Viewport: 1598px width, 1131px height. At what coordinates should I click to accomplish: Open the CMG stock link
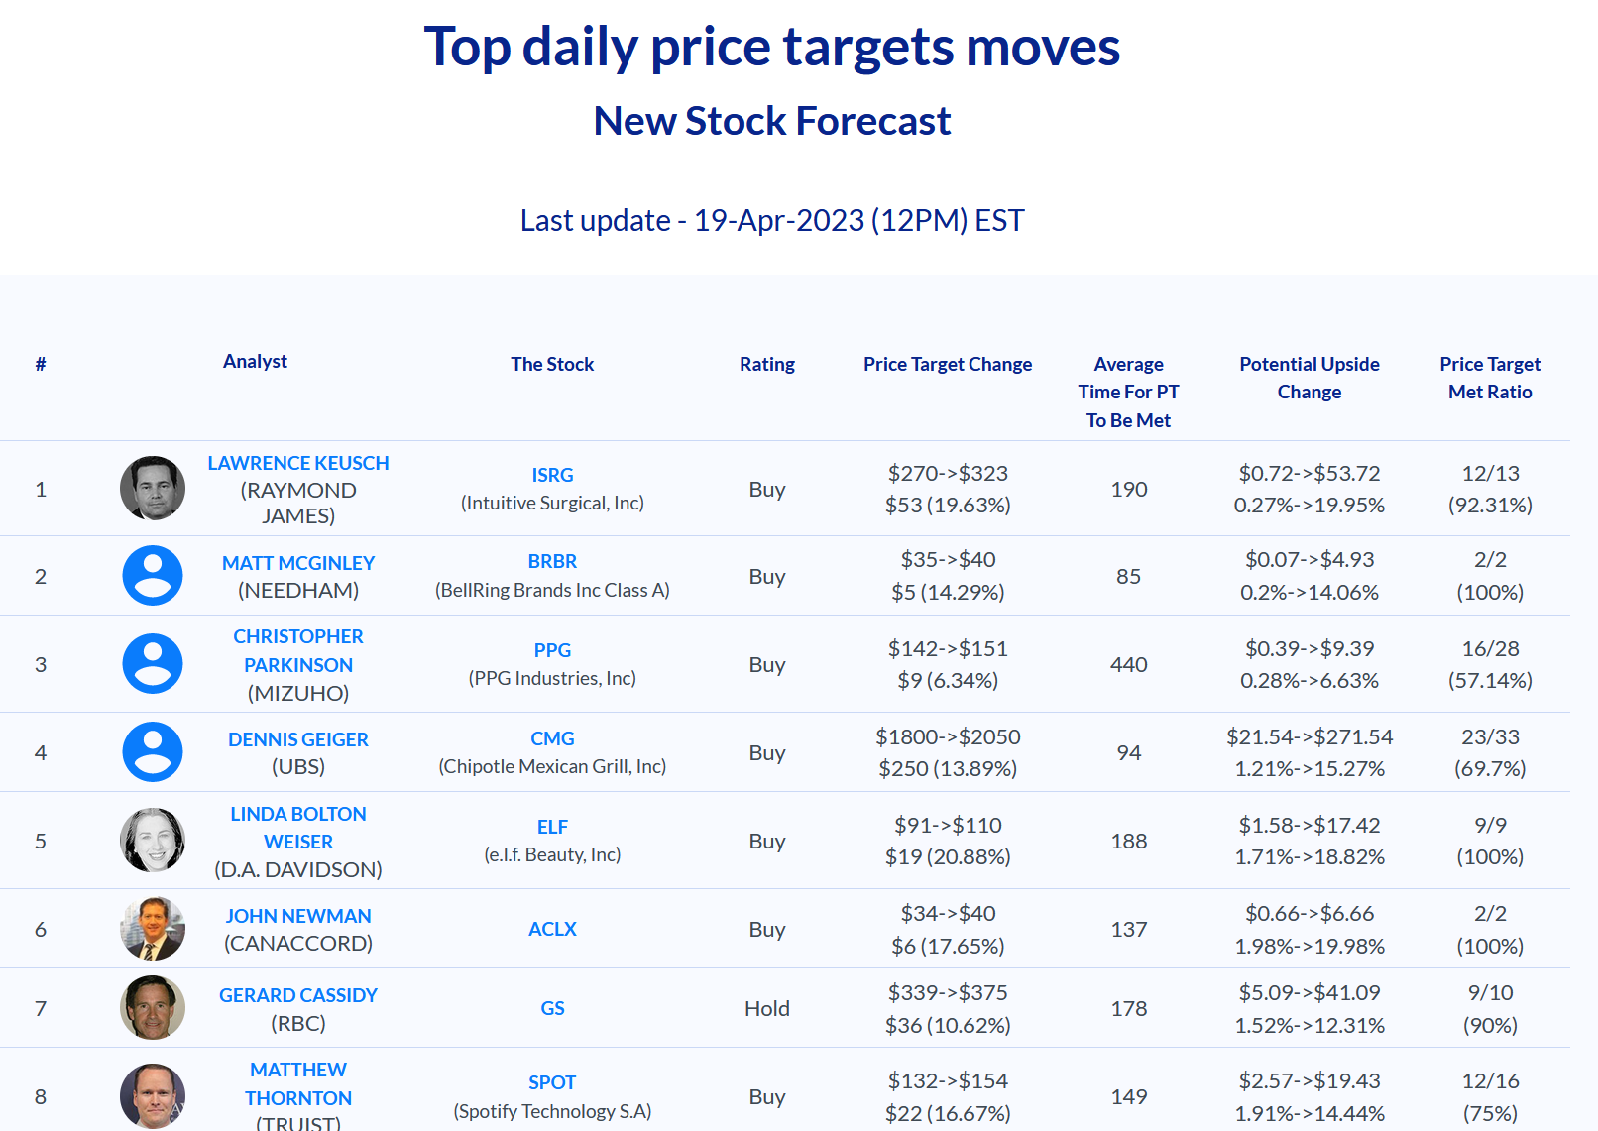(552, 738)
